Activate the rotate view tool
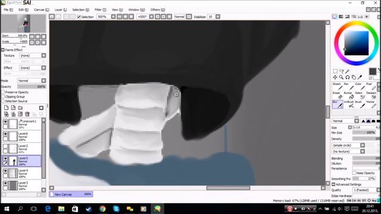The width and height of the screenshot is (381, 214). pyautogui.click(x=348, y=77)
